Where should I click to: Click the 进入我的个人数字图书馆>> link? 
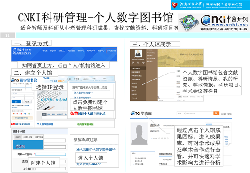[96, 149]
